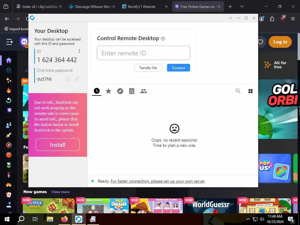
Task: Open the peer search magnifier icon
Action: pyautogui.click(x=238, y=91)
